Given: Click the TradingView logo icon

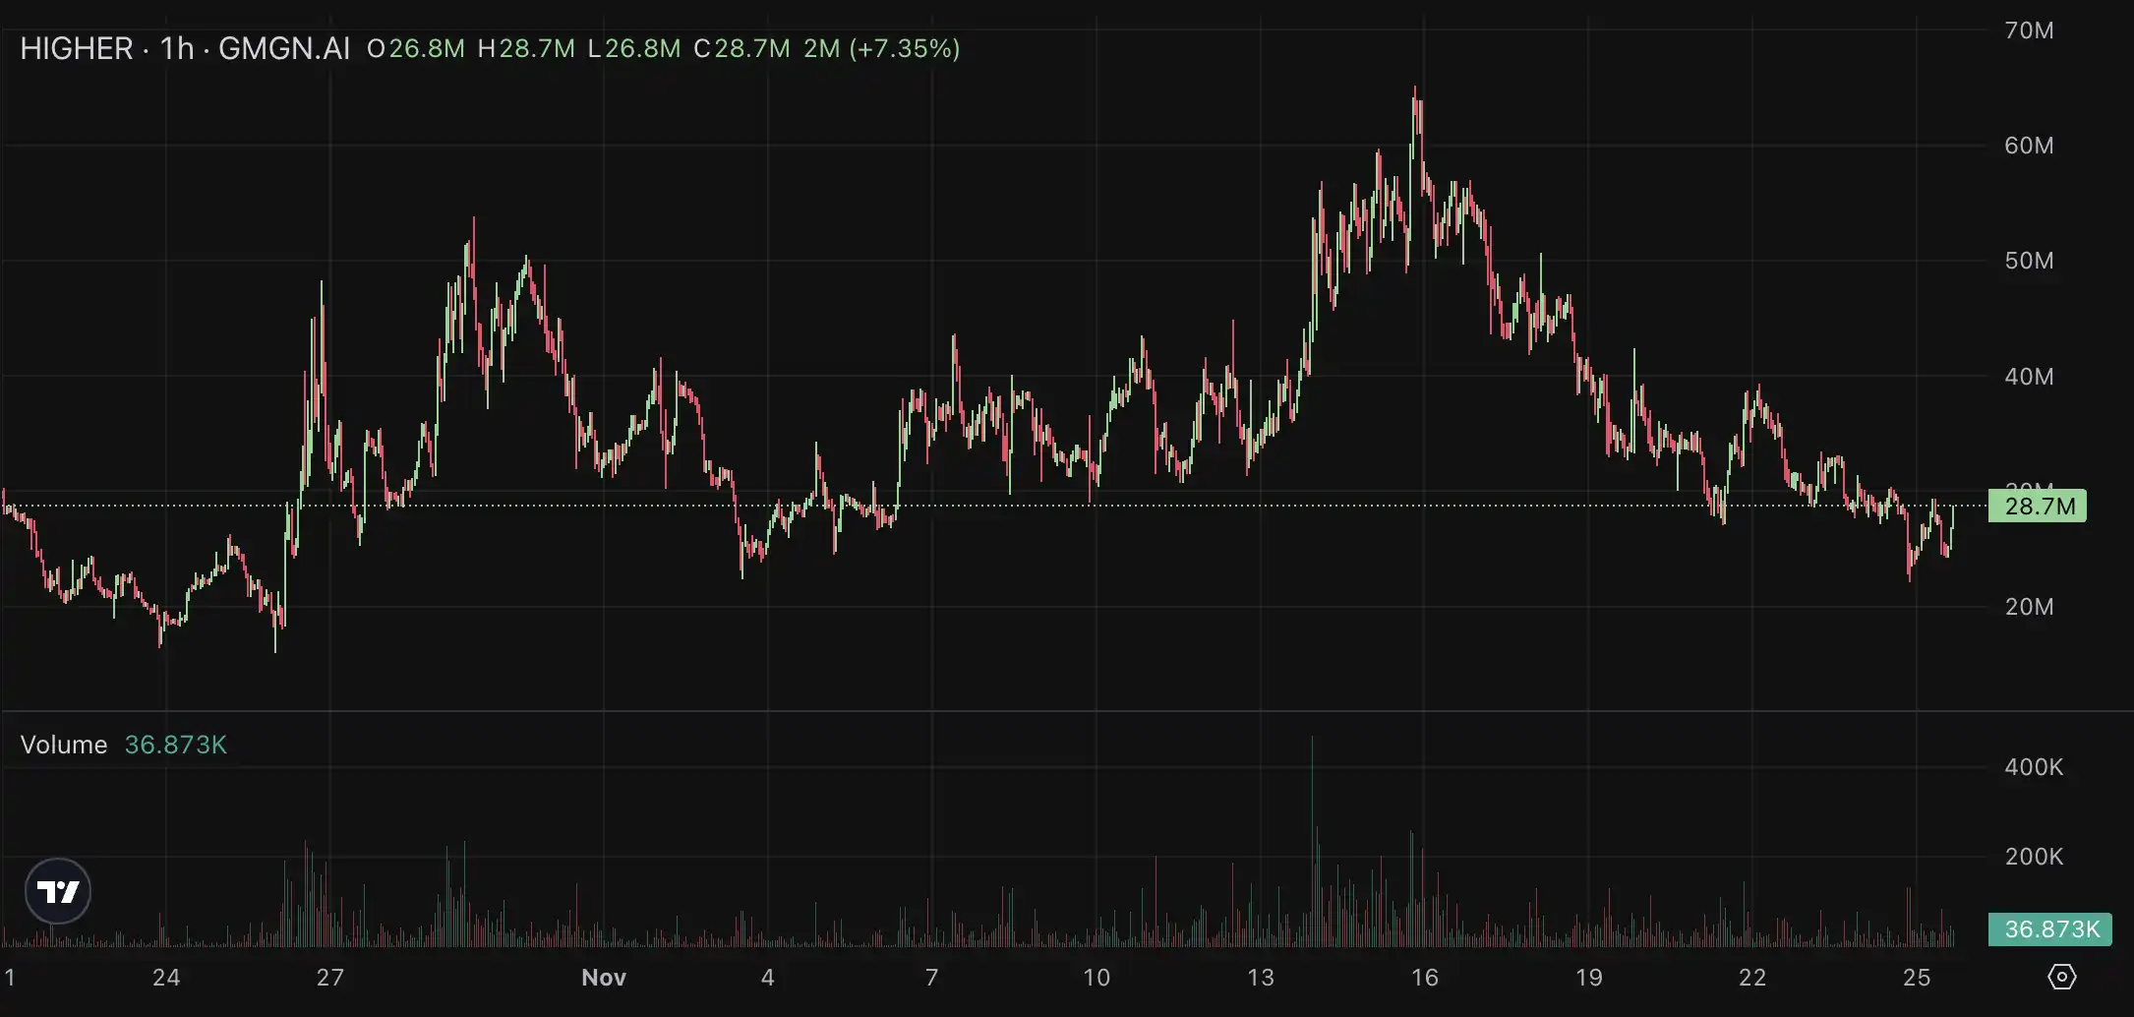Looking at the screenshot, I should [58, 891].
